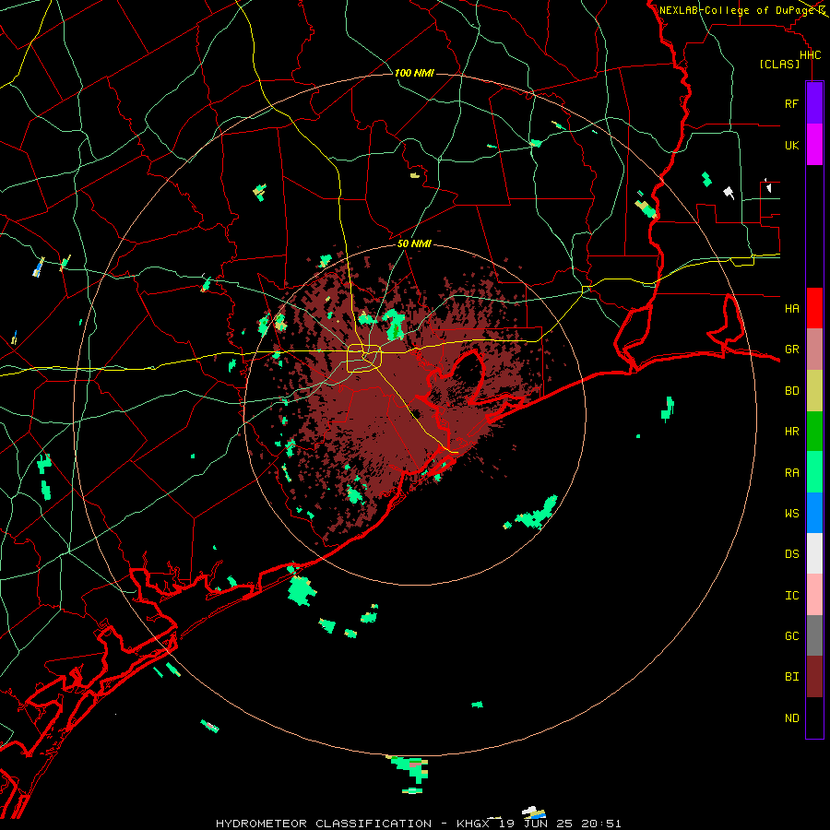This screenshot has width=830, height=830.
Task: Select the yellow BD legend color block
Action: point(814,391)
